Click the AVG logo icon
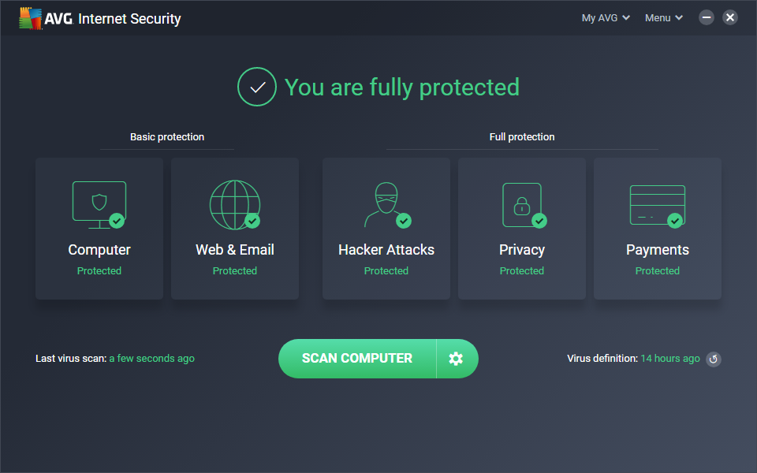 (x=31, y=18)
